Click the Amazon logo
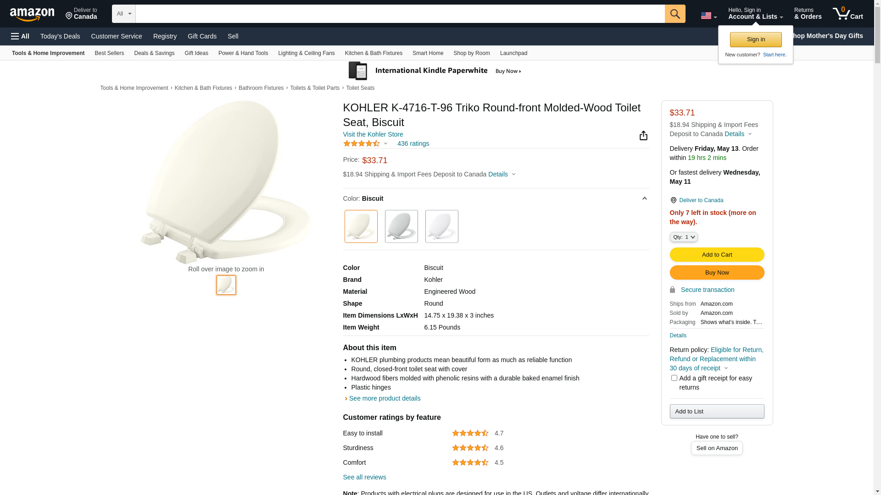 (x=32, y=14)
